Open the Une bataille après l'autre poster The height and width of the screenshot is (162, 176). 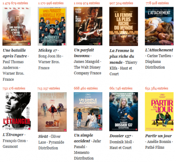click(17, 26)
